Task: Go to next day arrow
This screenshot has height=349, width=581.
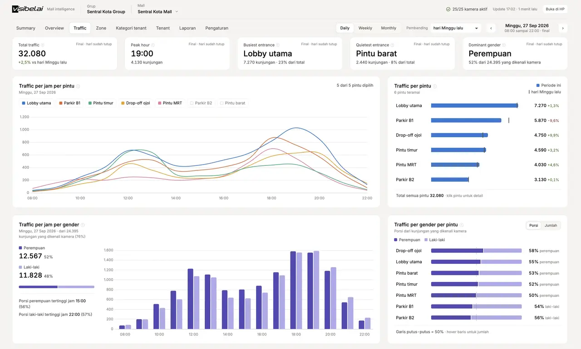Action: click(x=563, y=28)
